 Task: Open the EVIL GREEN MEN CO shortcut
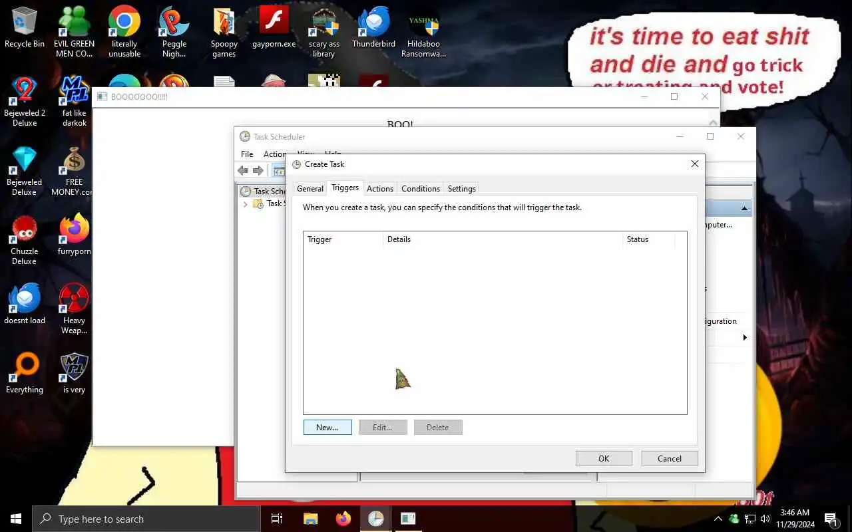pos(75,32)
